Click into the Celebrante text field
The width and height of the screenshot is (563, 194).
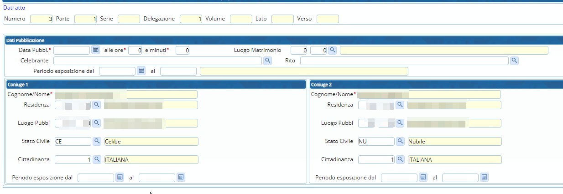(157, 61)
